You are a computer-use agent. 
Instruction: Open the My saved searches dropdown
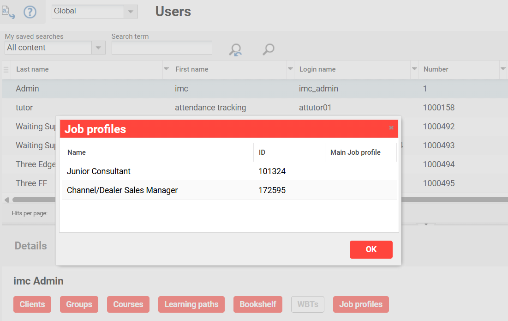click(x=98, y=48)
